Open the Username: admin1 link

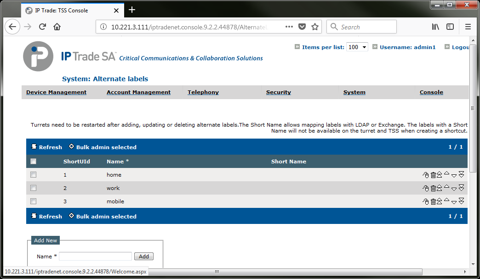[x=407, y=47]
